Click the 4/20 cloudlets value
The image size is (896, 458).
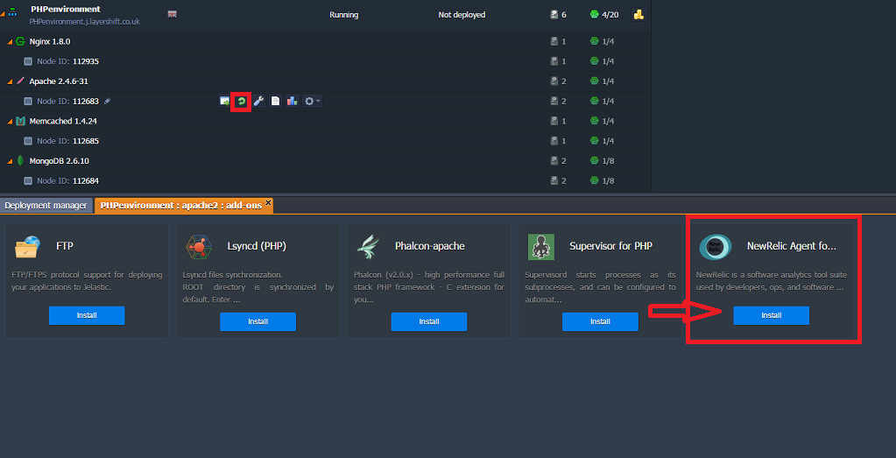(x=612, y=15)
